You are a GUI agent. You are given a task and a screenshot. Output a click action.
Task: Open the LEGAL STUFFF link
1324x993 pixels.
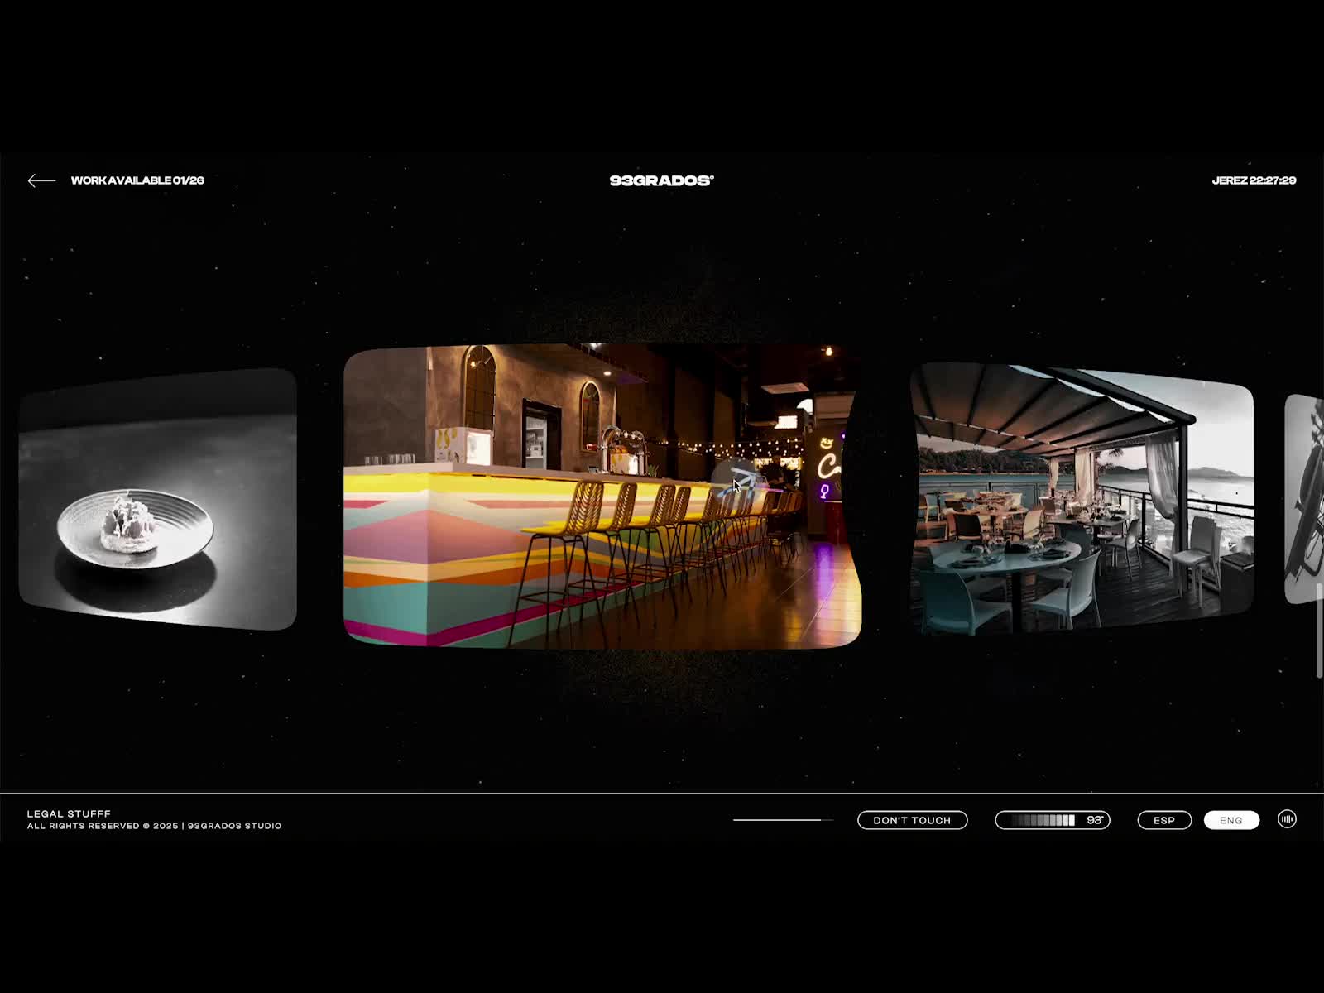69,813
